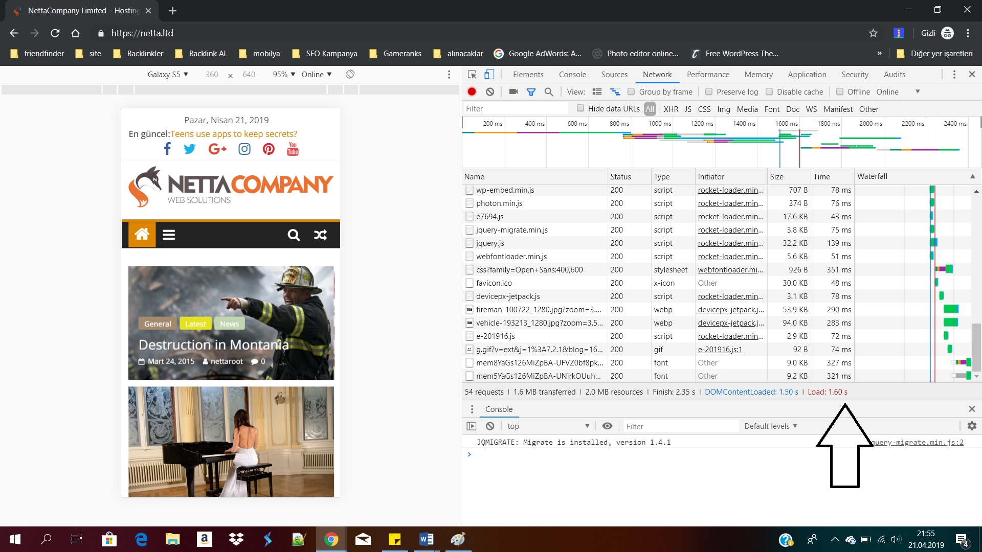982x552 pixels.
Task: Create a live expression with eye icon
Action: (607, 426)
